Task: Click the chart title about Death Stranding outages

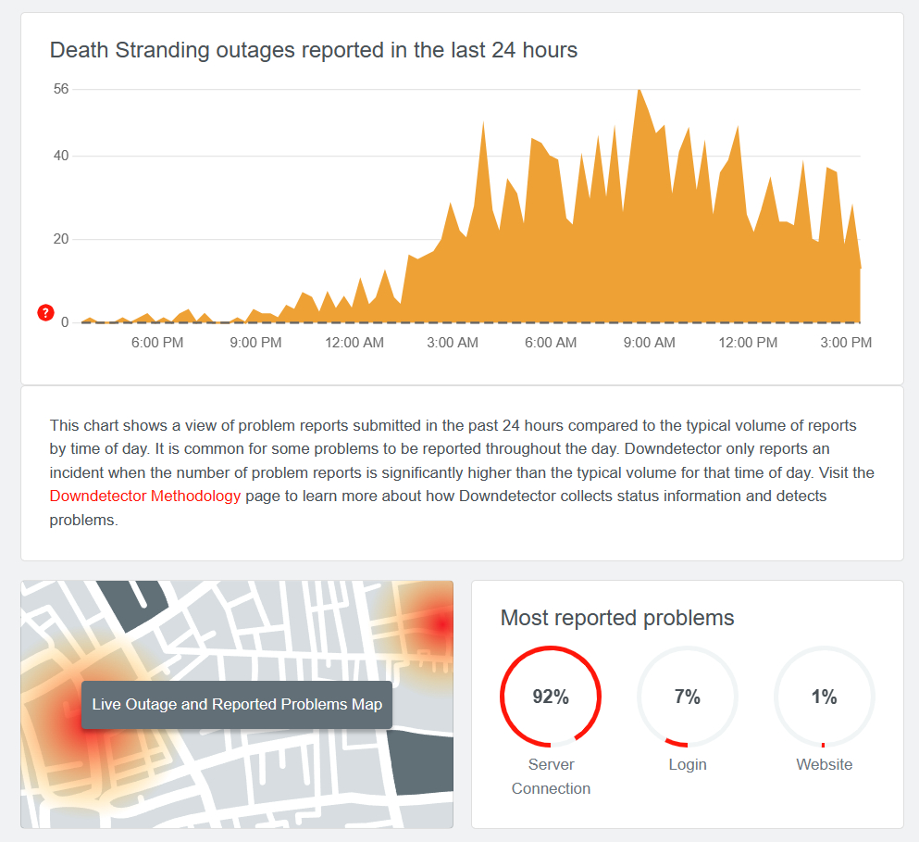Action: click(314, 50)
